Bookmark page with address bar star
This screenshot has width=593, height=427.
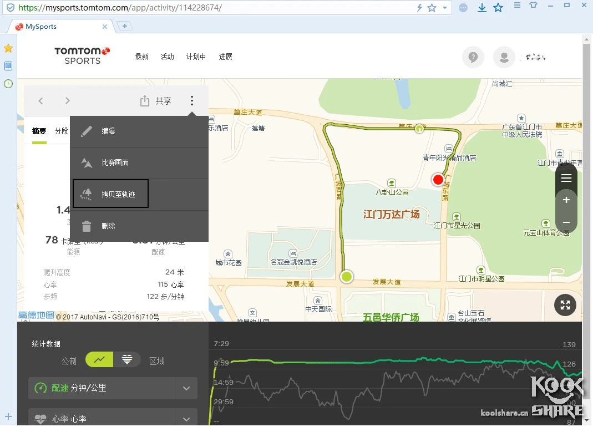point(432,8)
